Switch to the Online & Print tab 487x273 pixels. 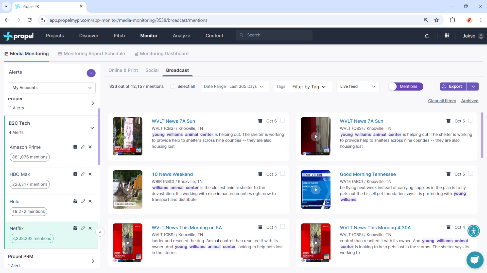(x=123, y=70)
